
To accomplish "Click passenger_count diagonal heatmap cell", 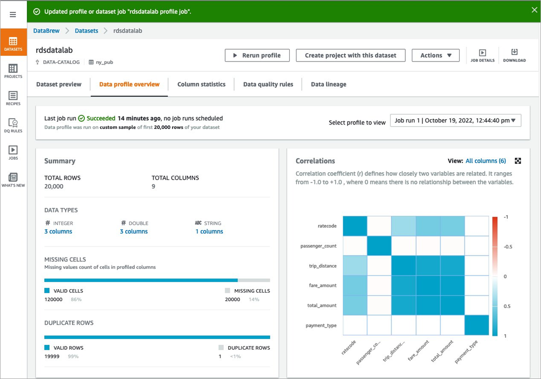I will [379, 246].
